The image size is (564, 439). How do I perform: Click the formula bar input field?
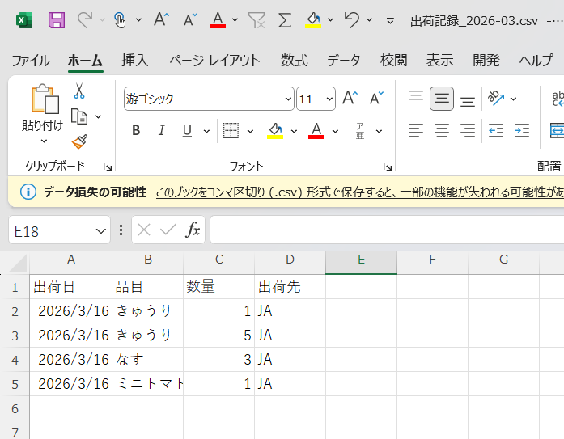tap(387, 230)
